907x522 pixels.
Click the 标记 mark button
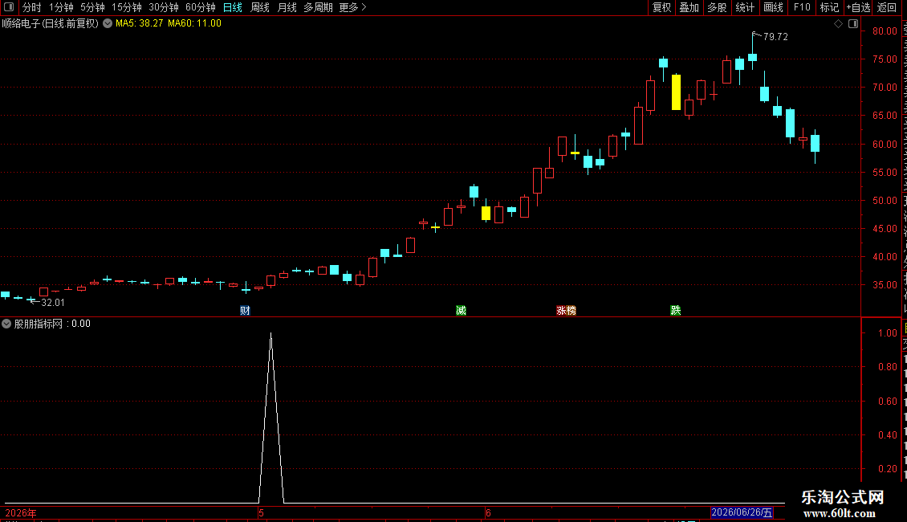829,7
